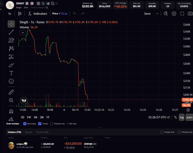193x153 pixels.
Task: Favorite SINGIT with the star icon
Action: click(56, 3)
